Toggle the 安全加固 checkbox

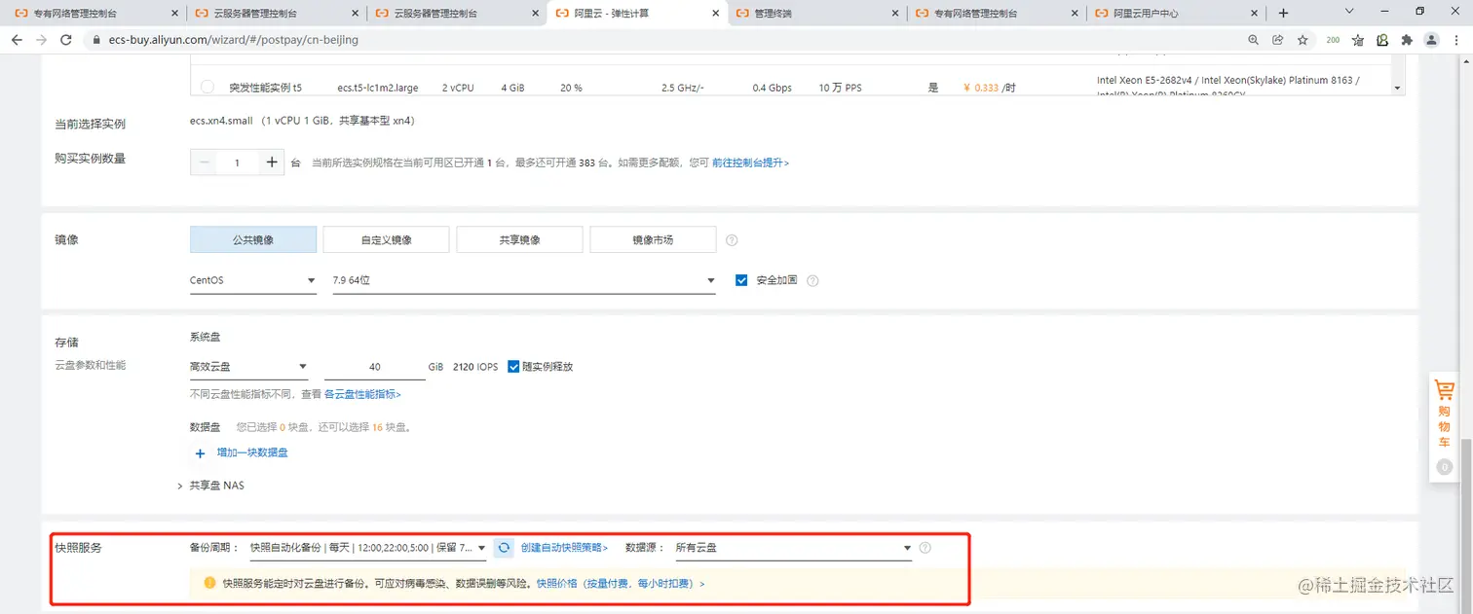[742, 280]
